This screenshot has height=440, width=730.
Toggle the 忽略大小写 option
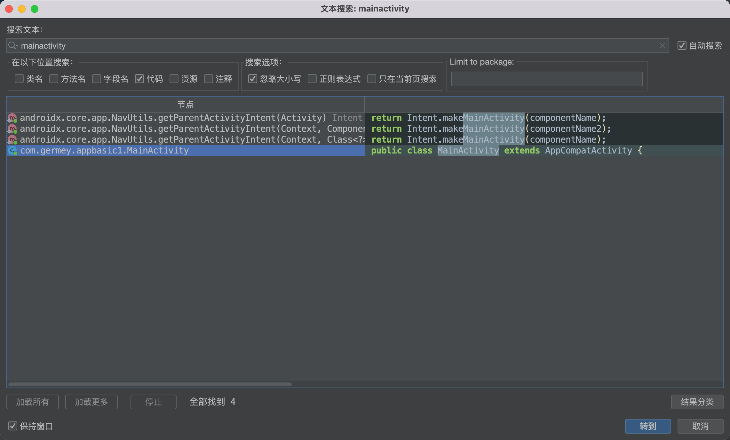point(253,79)
